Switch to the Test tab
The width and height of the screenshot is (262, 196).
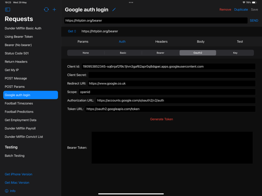pos(240,42)
